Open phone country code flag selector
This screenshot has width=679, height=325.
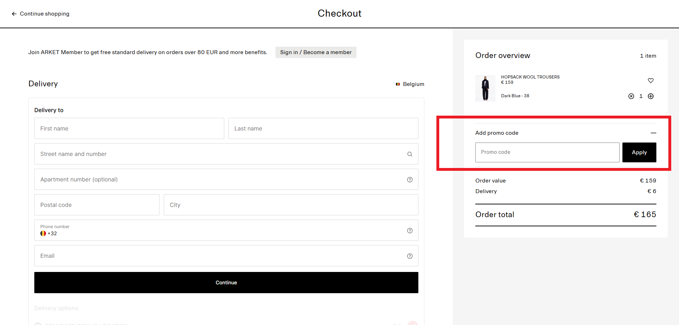(43, 233)
